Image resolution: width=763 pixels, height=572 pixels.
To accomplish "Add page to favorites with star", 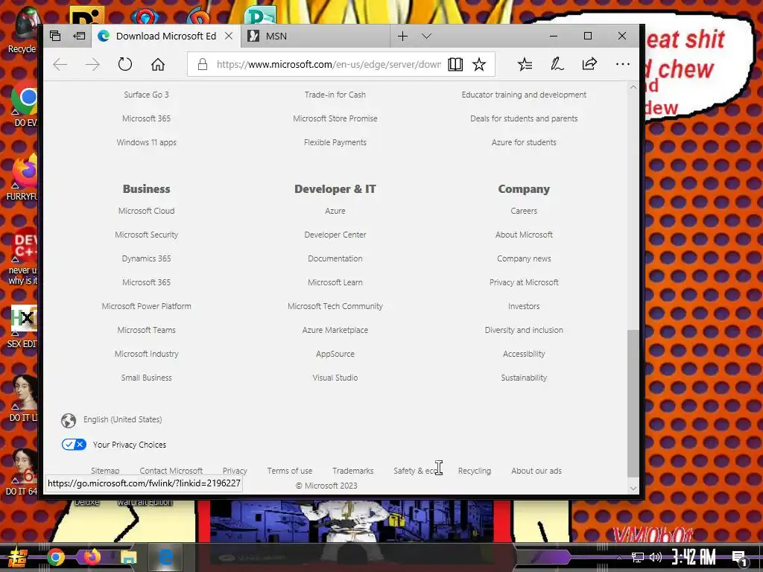I will pos(479,64).
